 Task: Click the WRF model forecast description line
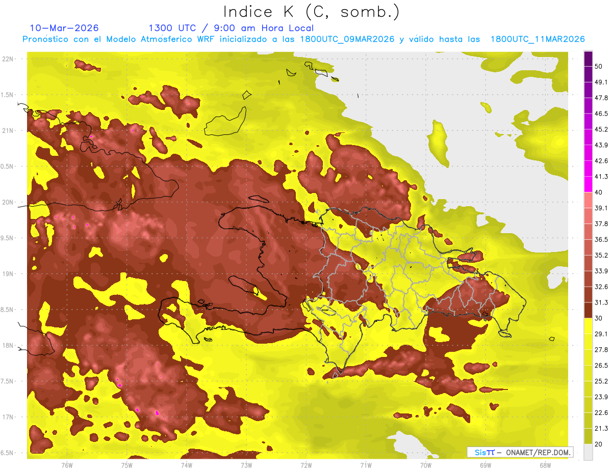click(x=303, y=39)
